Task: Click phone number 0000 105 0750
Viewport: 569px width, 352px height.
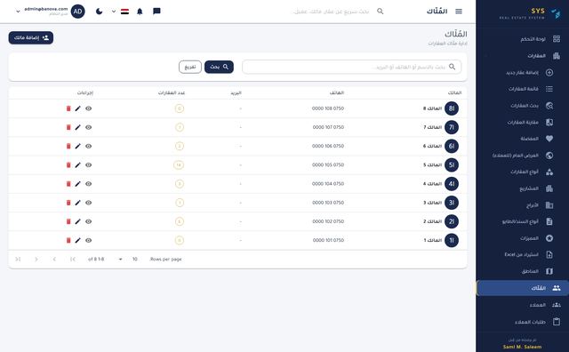Action: tap(328, 165)
